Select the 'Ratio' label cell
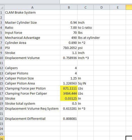132x140 pixels. coord(32,27)
